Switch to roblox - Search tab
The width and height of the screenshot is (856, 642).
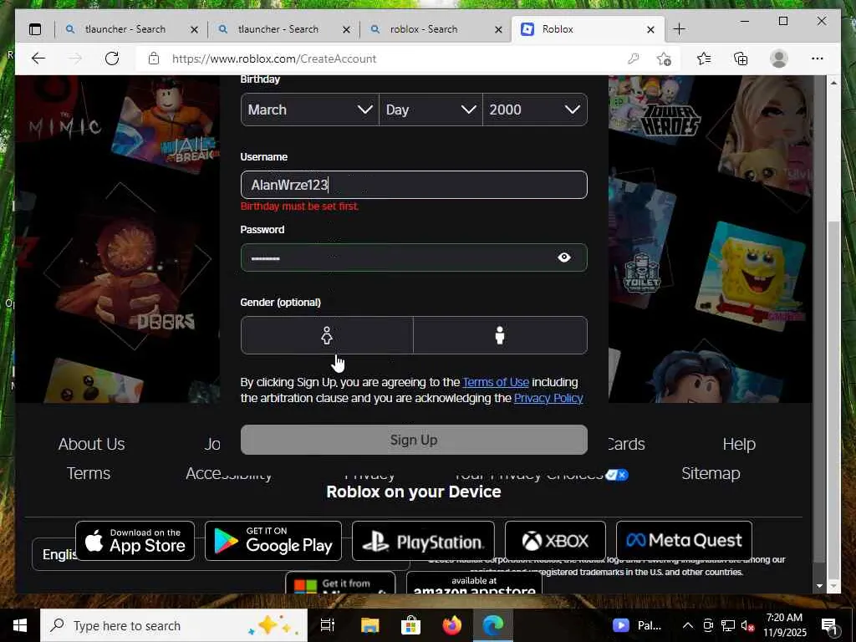pos(436,29)
